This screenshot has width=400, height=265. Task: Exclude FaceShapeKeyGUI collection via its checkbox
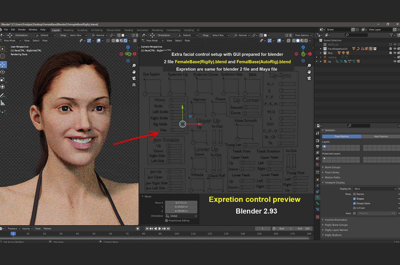[x=390, y=49]
